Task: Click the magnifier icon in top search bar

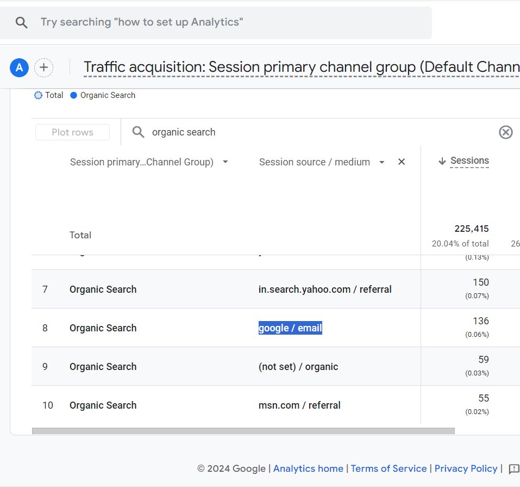Action: tap(22, 23)
